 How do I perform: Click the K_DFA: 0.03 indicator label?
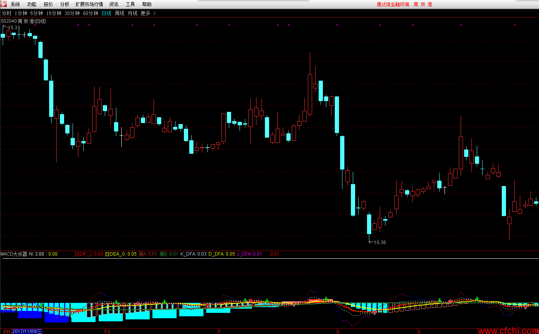pyautogui.click(x=193, y=254)
